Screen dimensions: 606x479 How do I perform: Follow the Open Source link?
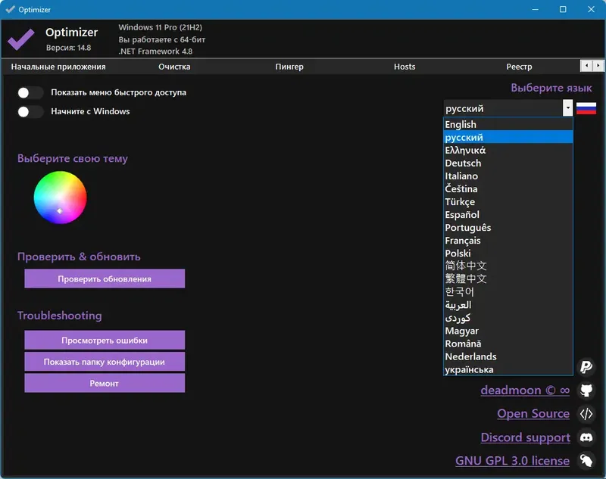533,414
